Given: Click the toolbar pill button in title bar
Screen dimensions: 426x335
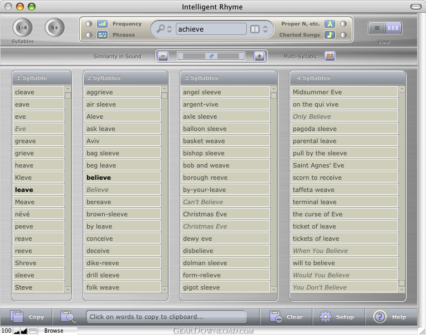Looking at the screenshot, I should (x=415, y=7).
